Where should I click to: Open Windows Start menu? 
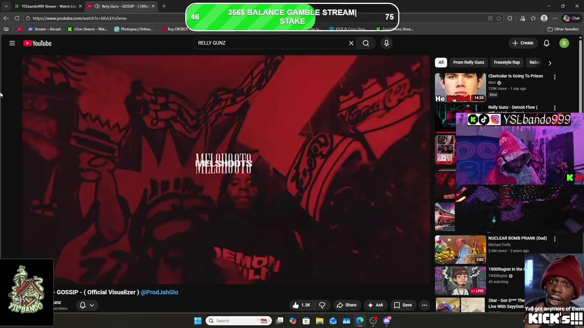coord(198,321)
